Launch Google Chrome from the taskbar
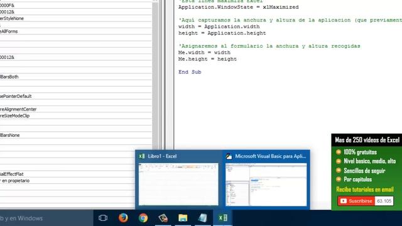Image resolution: width=402 pixels, height=226 pixels. pos(143,218)
